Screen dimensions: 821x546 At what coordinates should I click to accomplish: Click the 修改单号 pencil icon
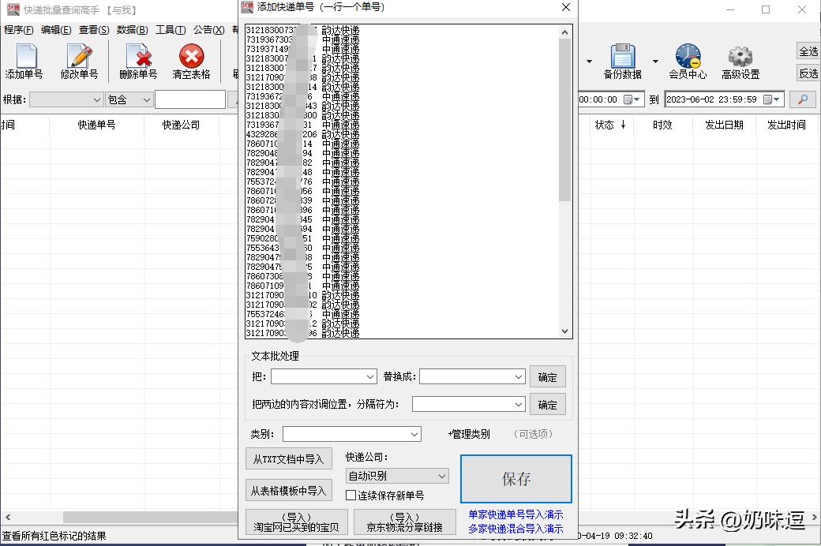click(x=79, y=57)
